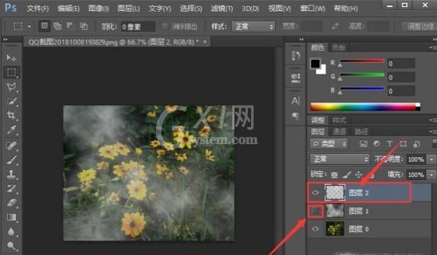The width and height of the screenshot is (437, 255).
Task: Click the swap width and height button
Action: pos(335,27)
